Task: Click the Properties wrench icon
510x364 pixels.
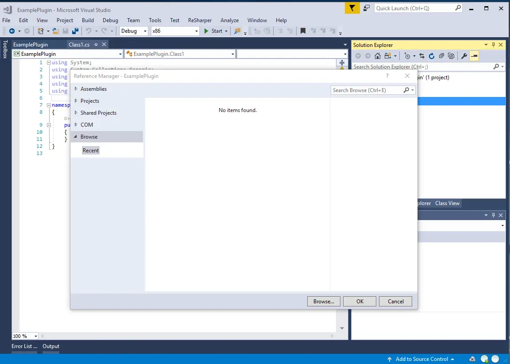Action: (464, 56)
